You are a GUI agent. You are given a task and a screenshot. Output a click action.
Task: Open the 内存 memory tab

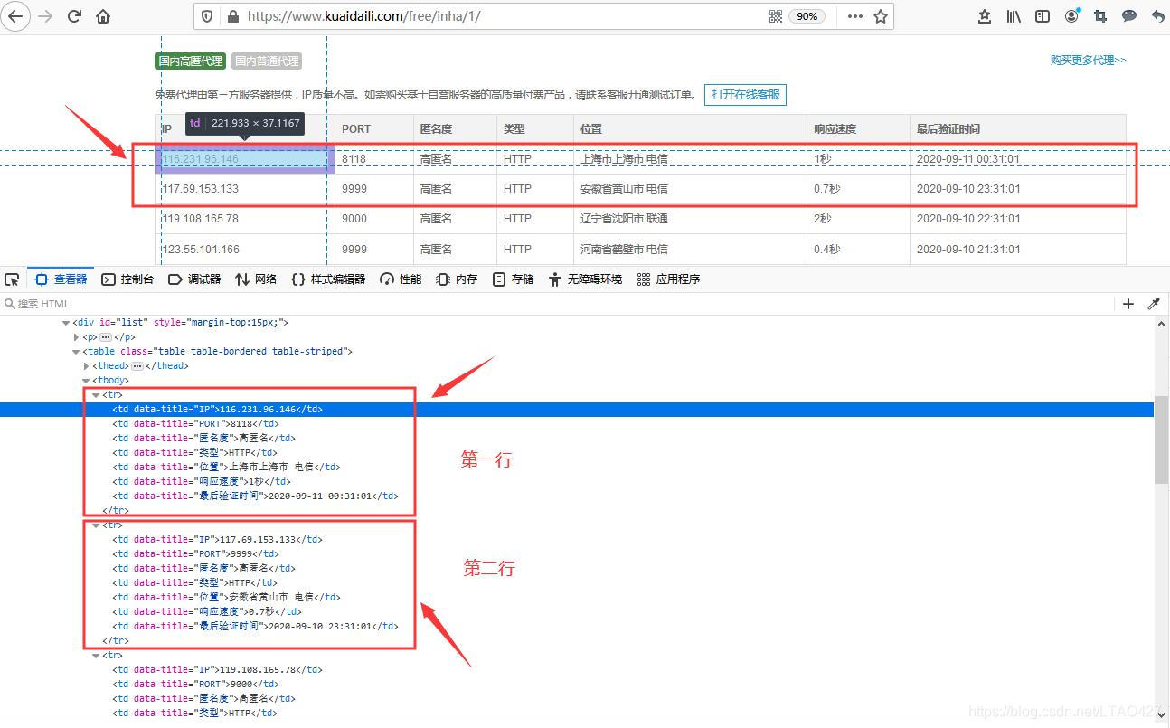point(457,279)
